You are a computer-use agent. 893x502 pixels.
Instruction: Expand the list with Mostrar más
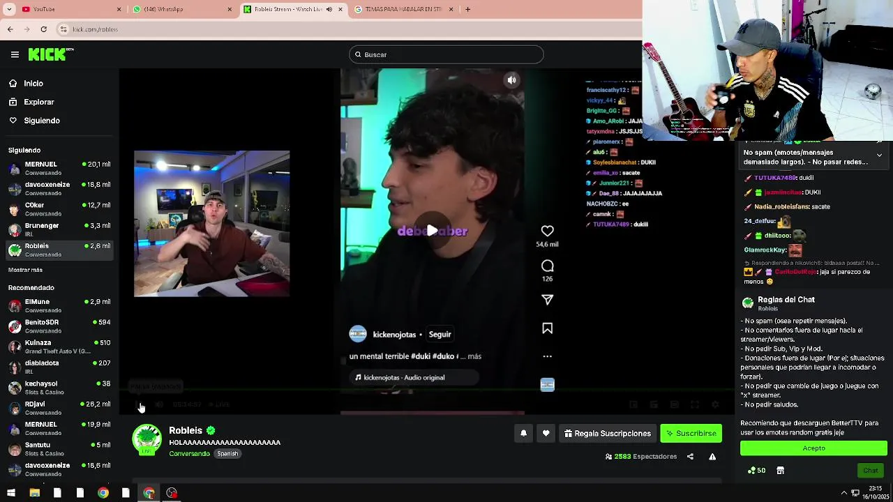coord(25,270)
